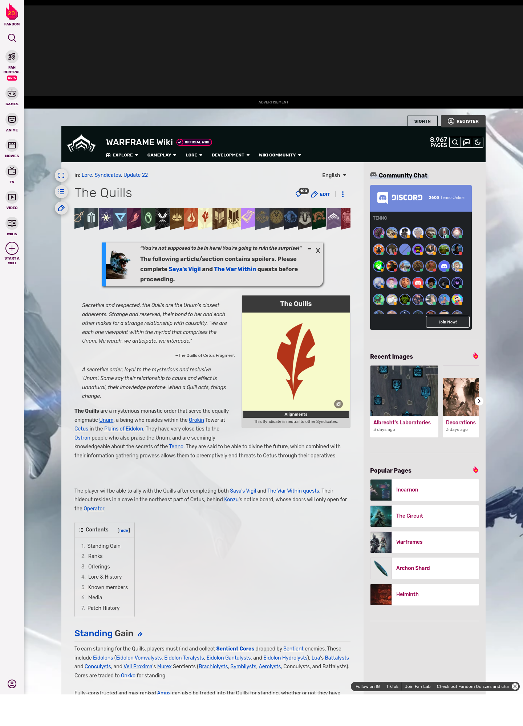Close the spoiler warning with X
The width and height of the screenshot is (523, 726).
pyautogui.click(x=318, y=250)
